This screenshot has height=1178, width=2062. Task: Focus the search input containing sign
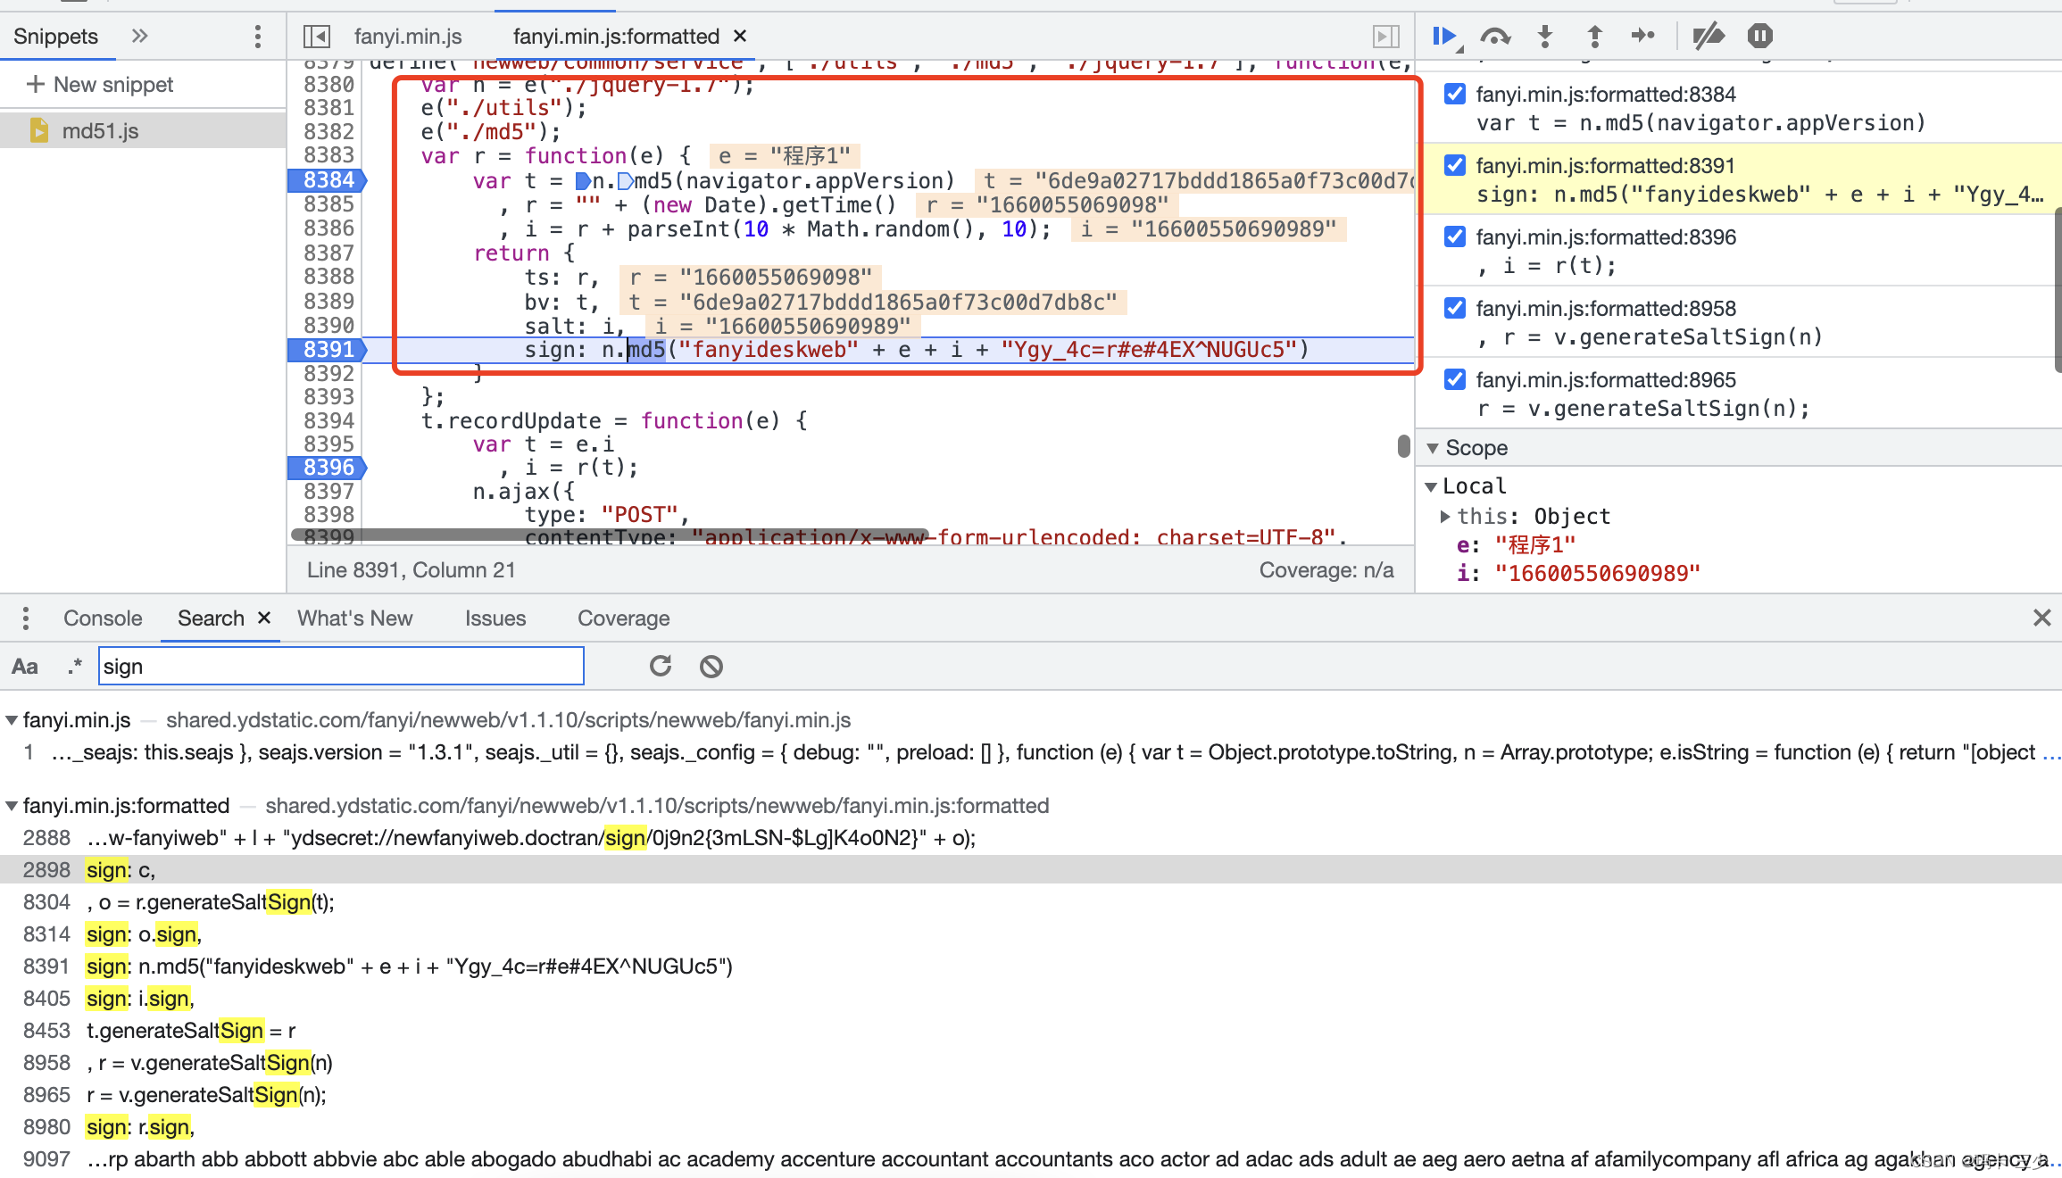click(341, 667)
